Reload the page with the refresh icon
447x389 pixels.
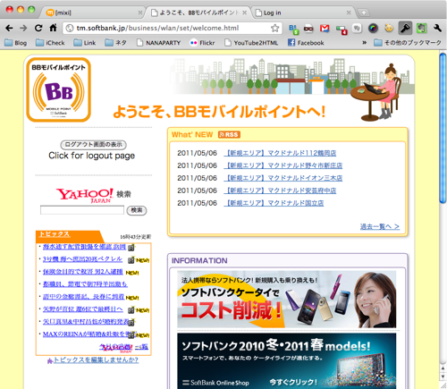click(38, 28)
